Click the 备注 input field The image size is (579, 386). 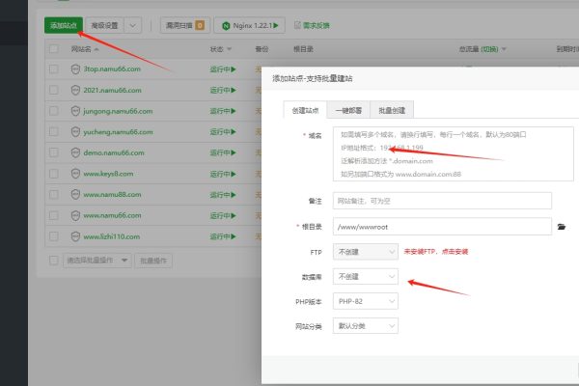[x=442, y=201]
